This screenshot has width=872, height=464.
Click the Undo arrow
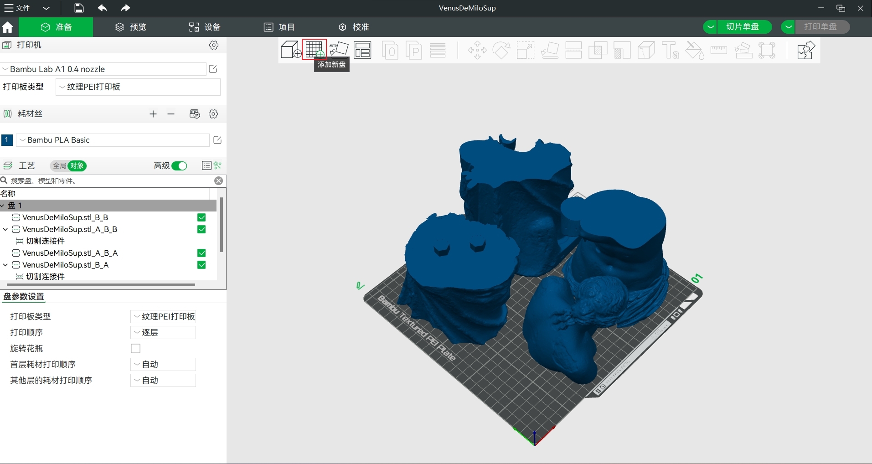pyautogui.click(x=102, y=8)
